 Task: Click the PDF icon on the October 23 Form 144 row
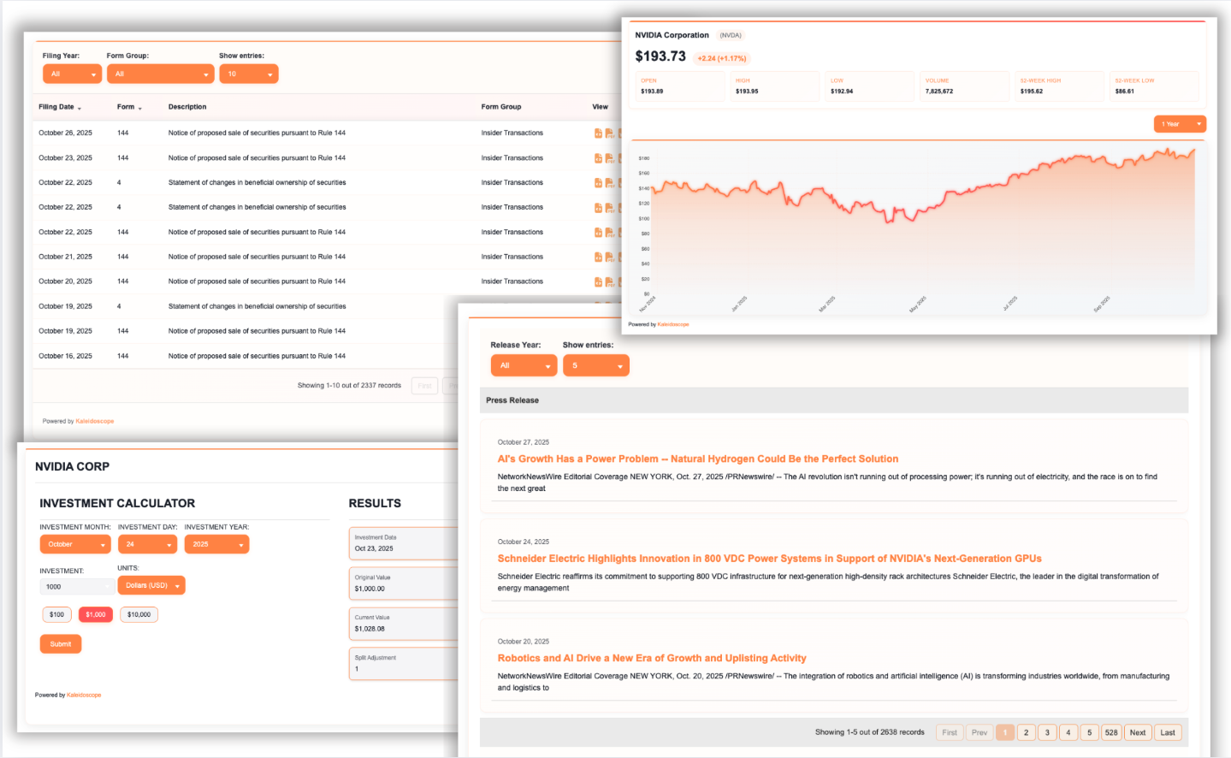[x=609, y=157]
